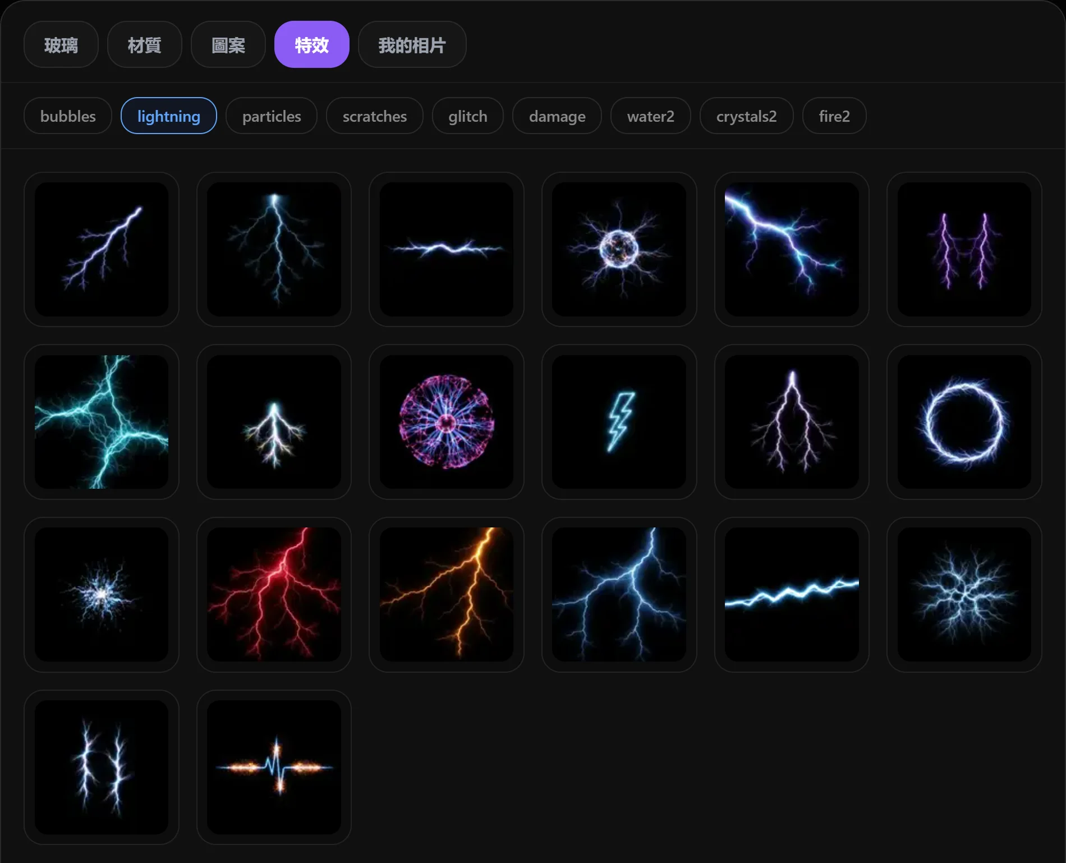Choose the blue electric ring thumbnail
The width and height of the screenshot is (1066, 863).
click(964, 422)
